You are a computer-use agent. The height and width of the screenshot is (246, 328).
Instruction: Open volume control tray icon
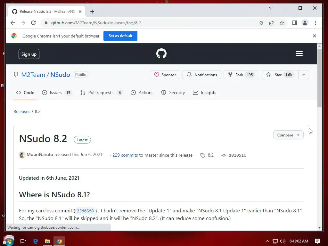283,241
